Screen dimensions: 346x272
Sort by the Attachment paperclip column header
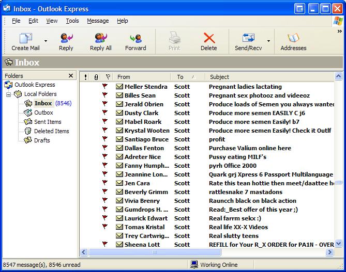(96, 77)
